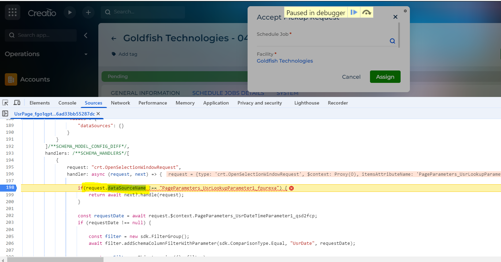Open the Lighthouse DevTools tab
Image resolution: width=501 pixels, height=262 pixels.
(x=307, y=103)
